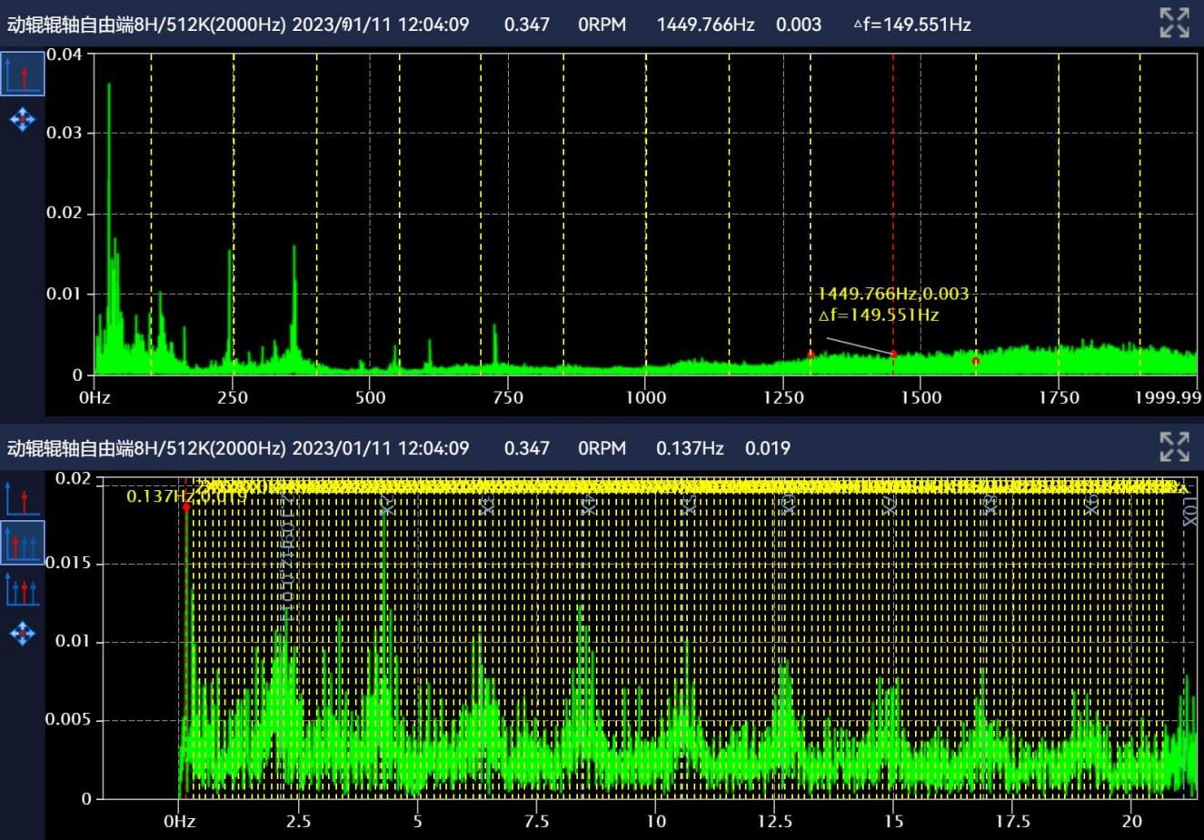Select the single cursor tool in upper spectrum
Viewport: 1204px width, 840px height.
(23, 74)
